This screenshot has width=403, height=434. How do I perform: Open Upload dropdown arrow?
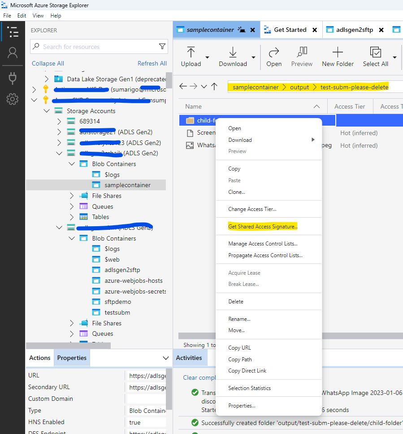click(207, 57)
